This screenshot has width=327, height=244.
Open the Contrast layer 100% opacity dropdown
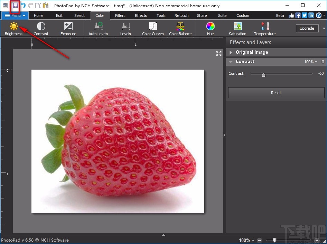tap(311, 62)
